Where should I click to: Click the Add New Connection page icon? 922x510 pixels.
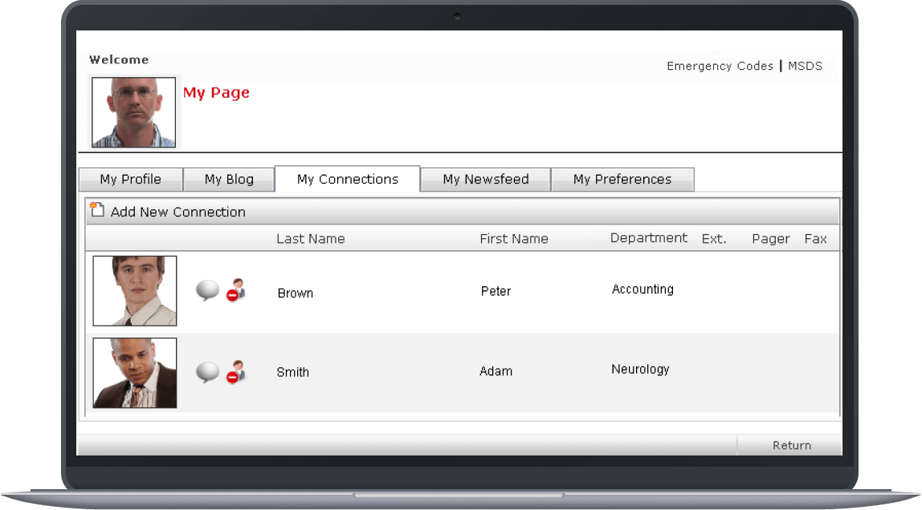pyautogui.click(x=96, y=209)
